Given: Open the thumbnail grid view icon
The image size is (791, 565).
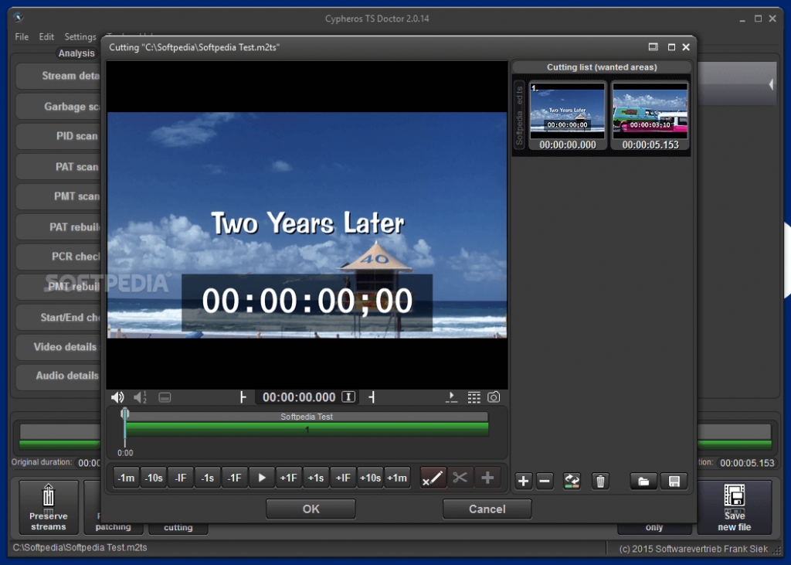Looking at the screenshot, I should 474,397.
